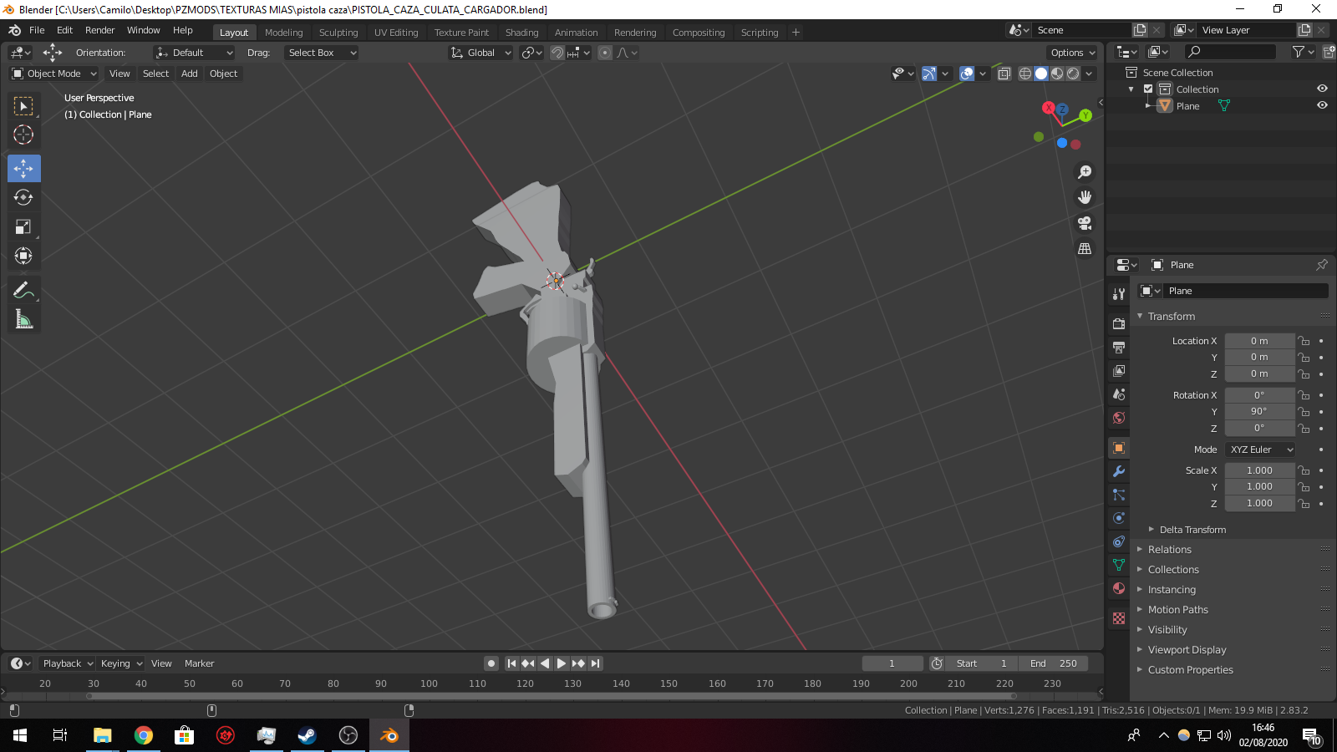Click the Rotation Y field showing 90°

(1259, 411)
